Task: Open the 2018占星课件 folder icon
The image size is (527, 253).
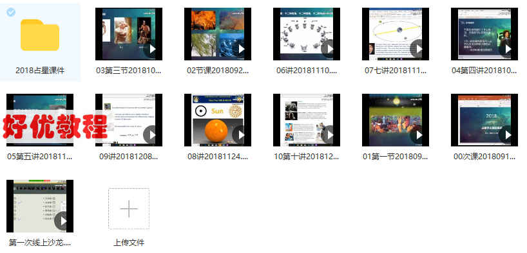Action: 40,35
